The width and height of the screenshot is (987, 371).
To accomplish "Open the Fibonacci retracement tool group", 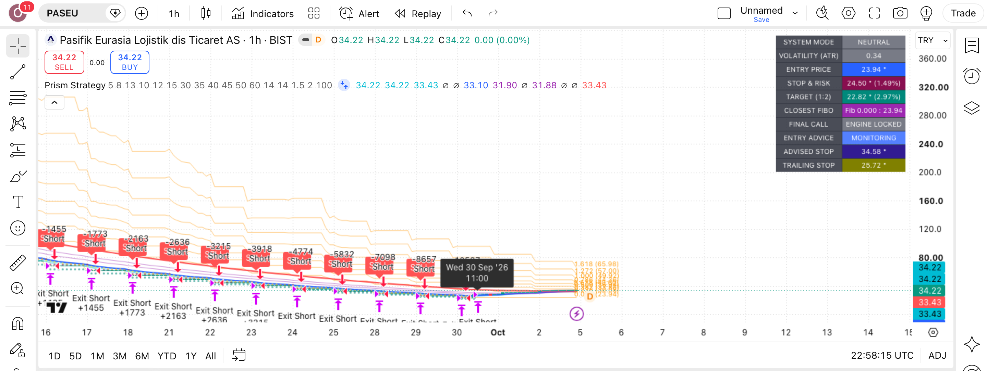I will coord(17,98).
